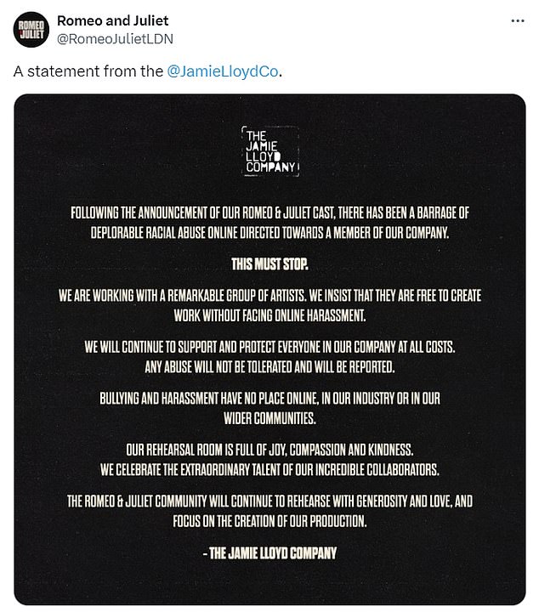Click the '- THE JAMIE LLOYD COMPANY' signature
The image size is (539, 612).
269,553
